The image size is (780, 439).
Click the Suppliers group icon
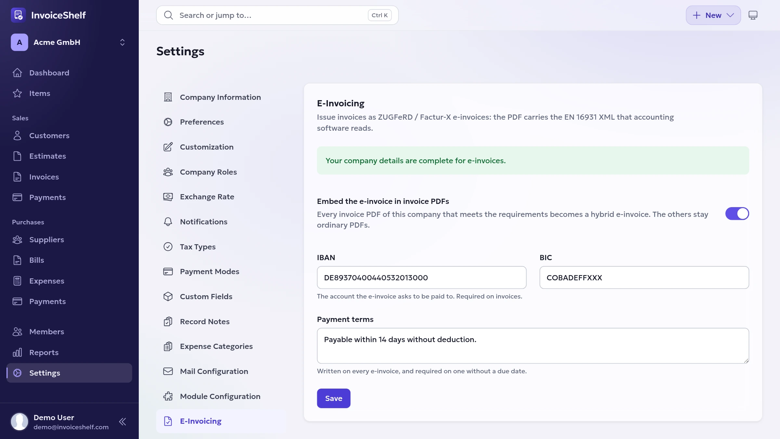[17, 240]
